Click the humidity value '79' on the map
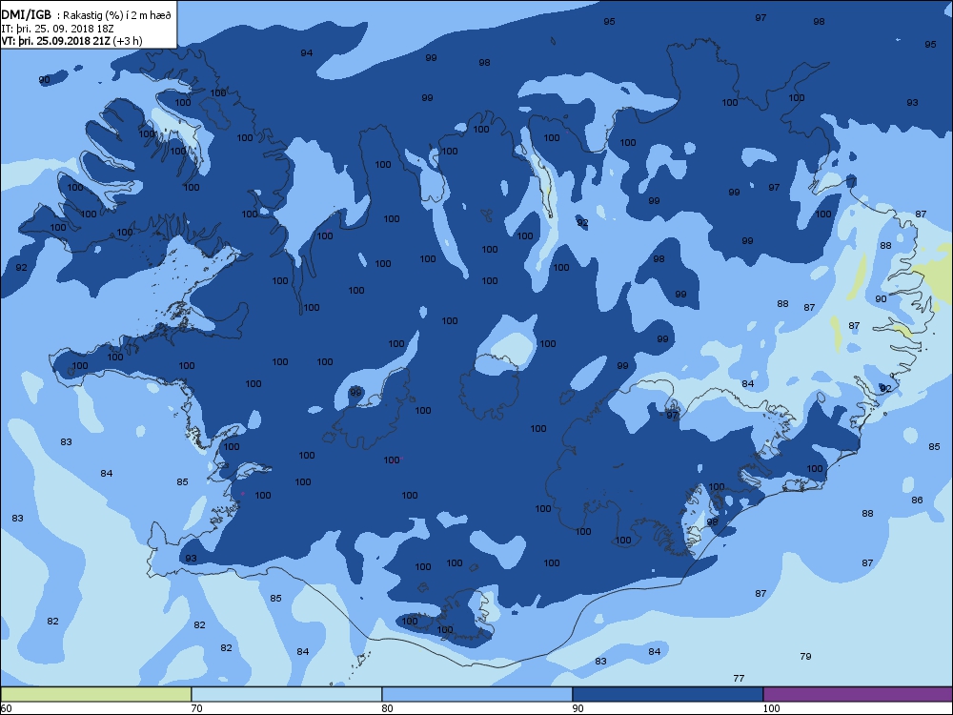The image size is (953, 715). tap(805, 656)
